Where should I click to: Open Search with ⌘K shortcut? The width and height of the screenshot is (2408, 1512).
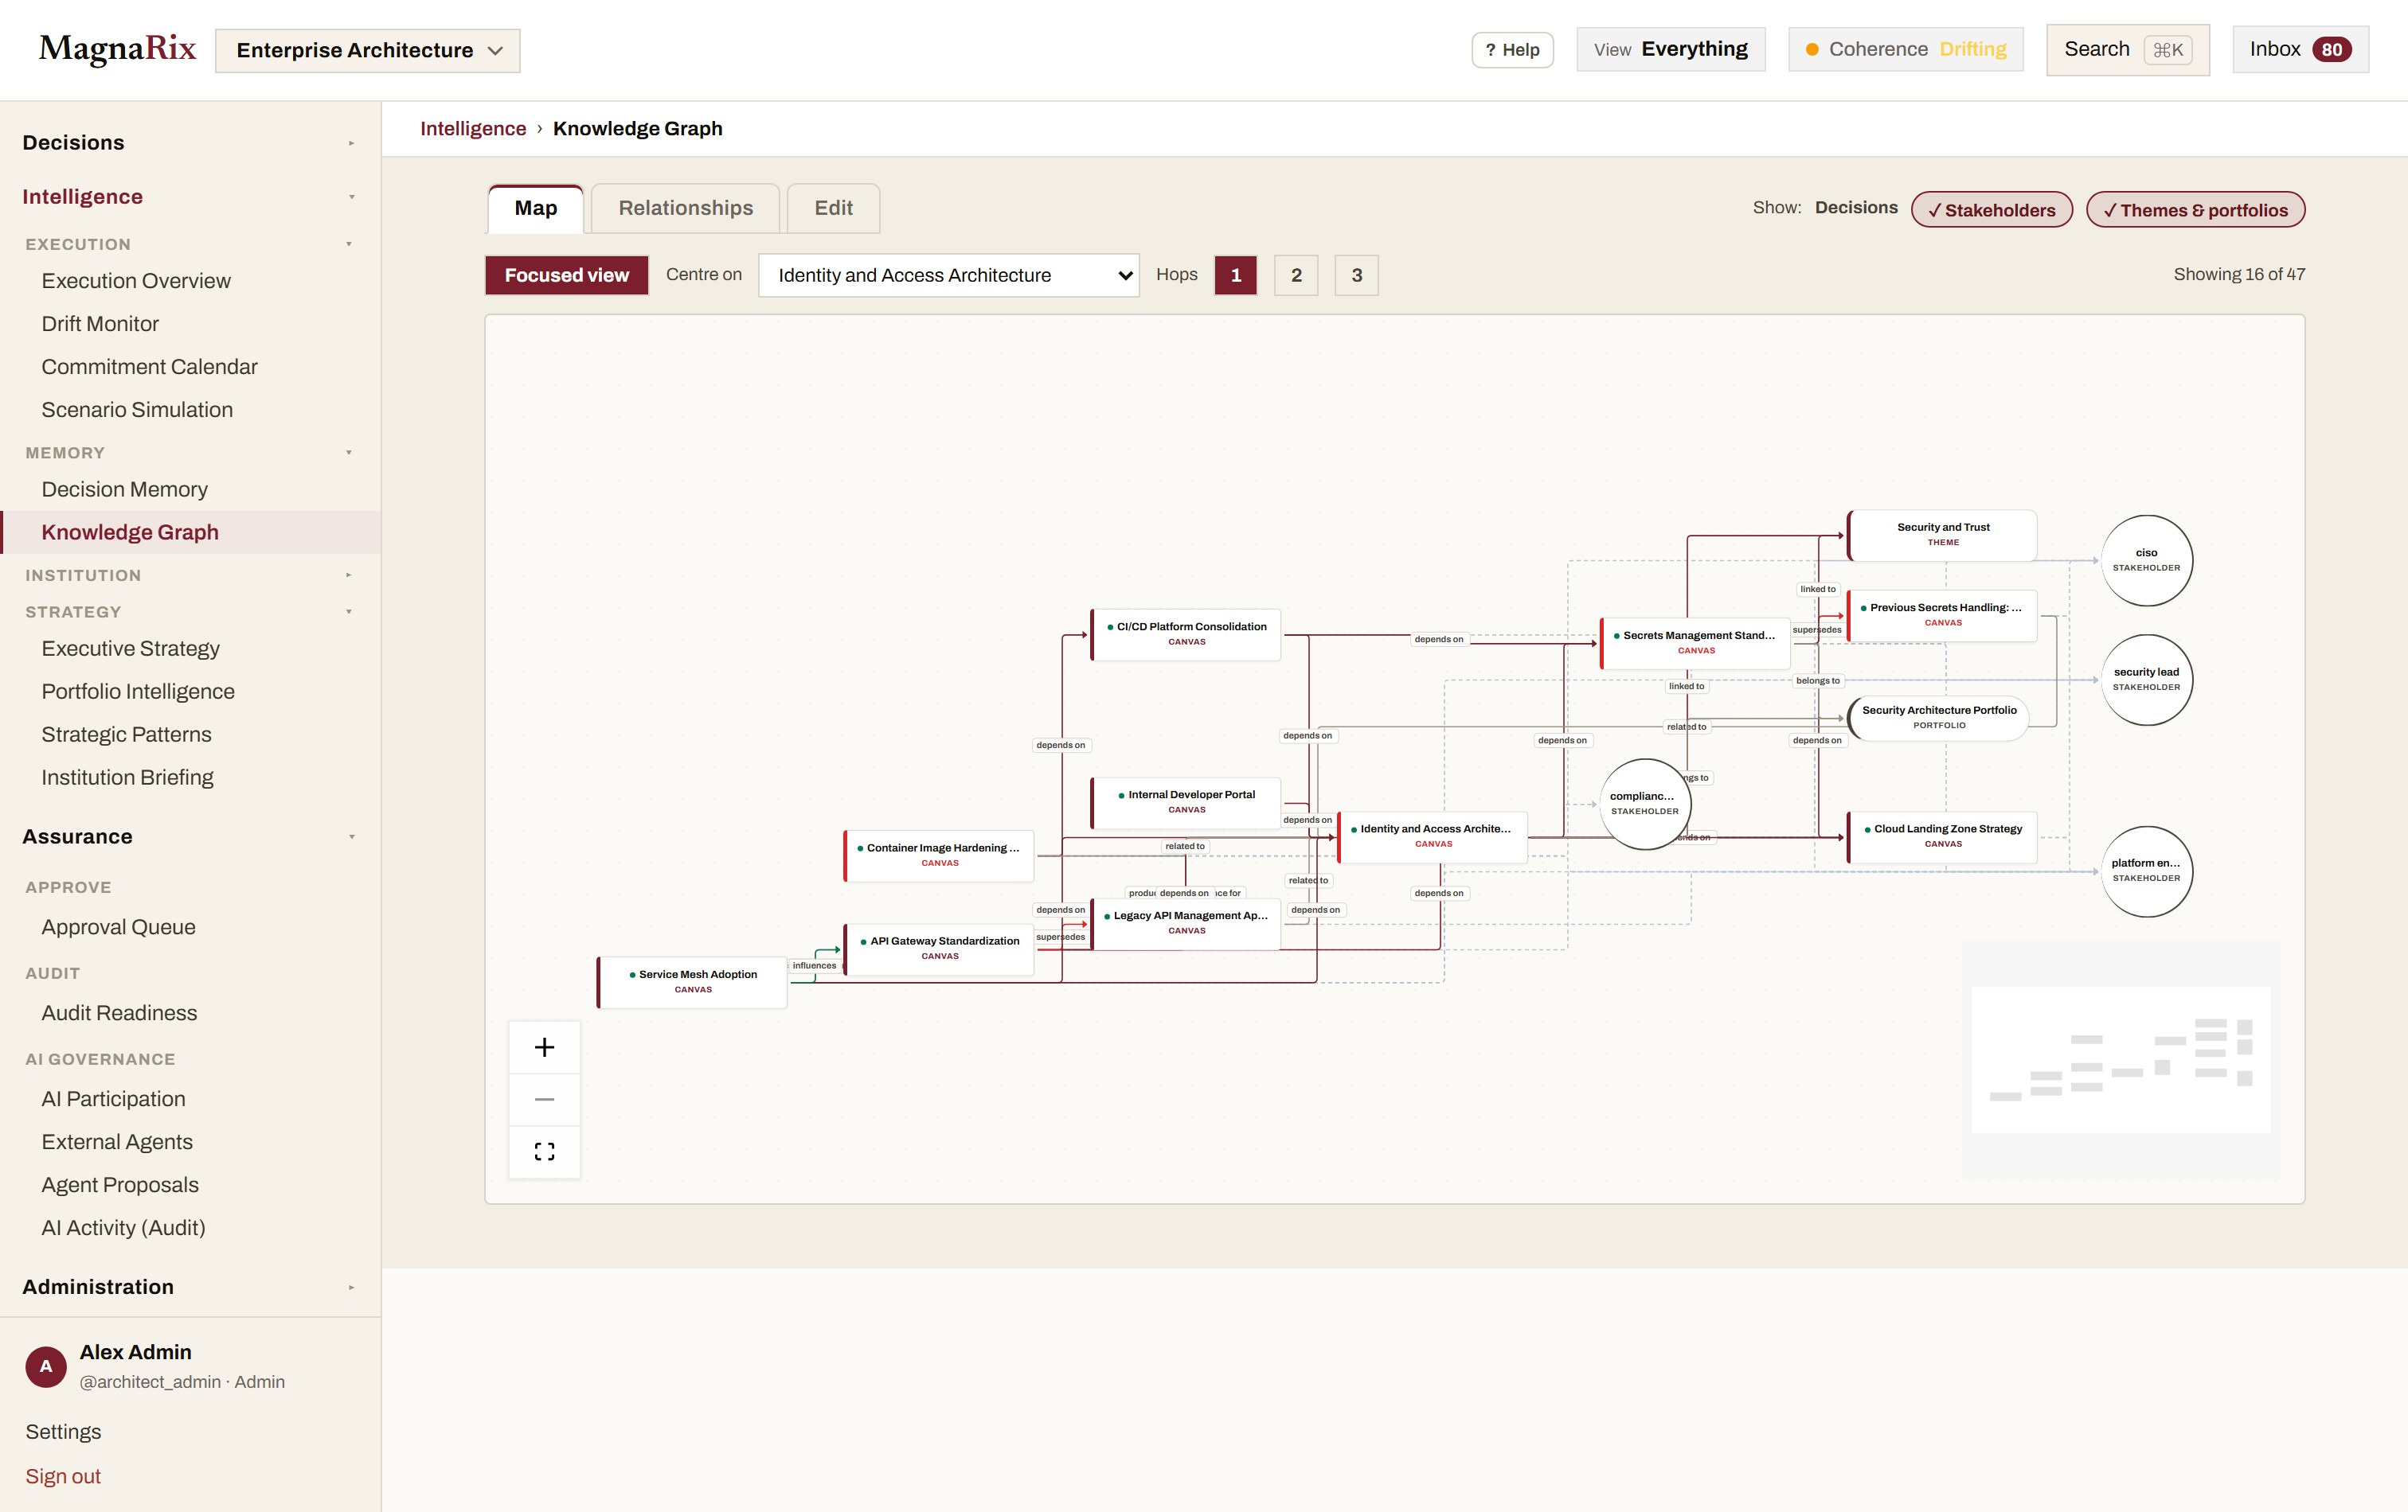tap(2128, 49)
